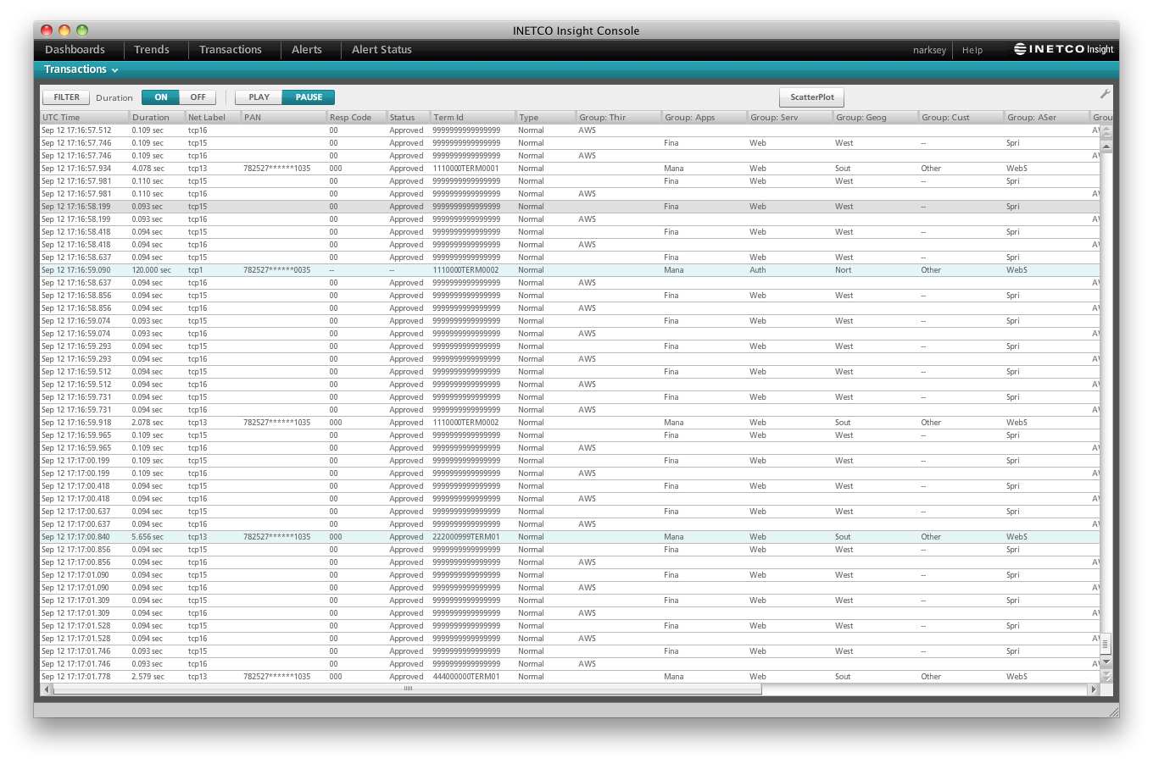
Task: Select PLAY mode
Action: click(x=259, y=97)
